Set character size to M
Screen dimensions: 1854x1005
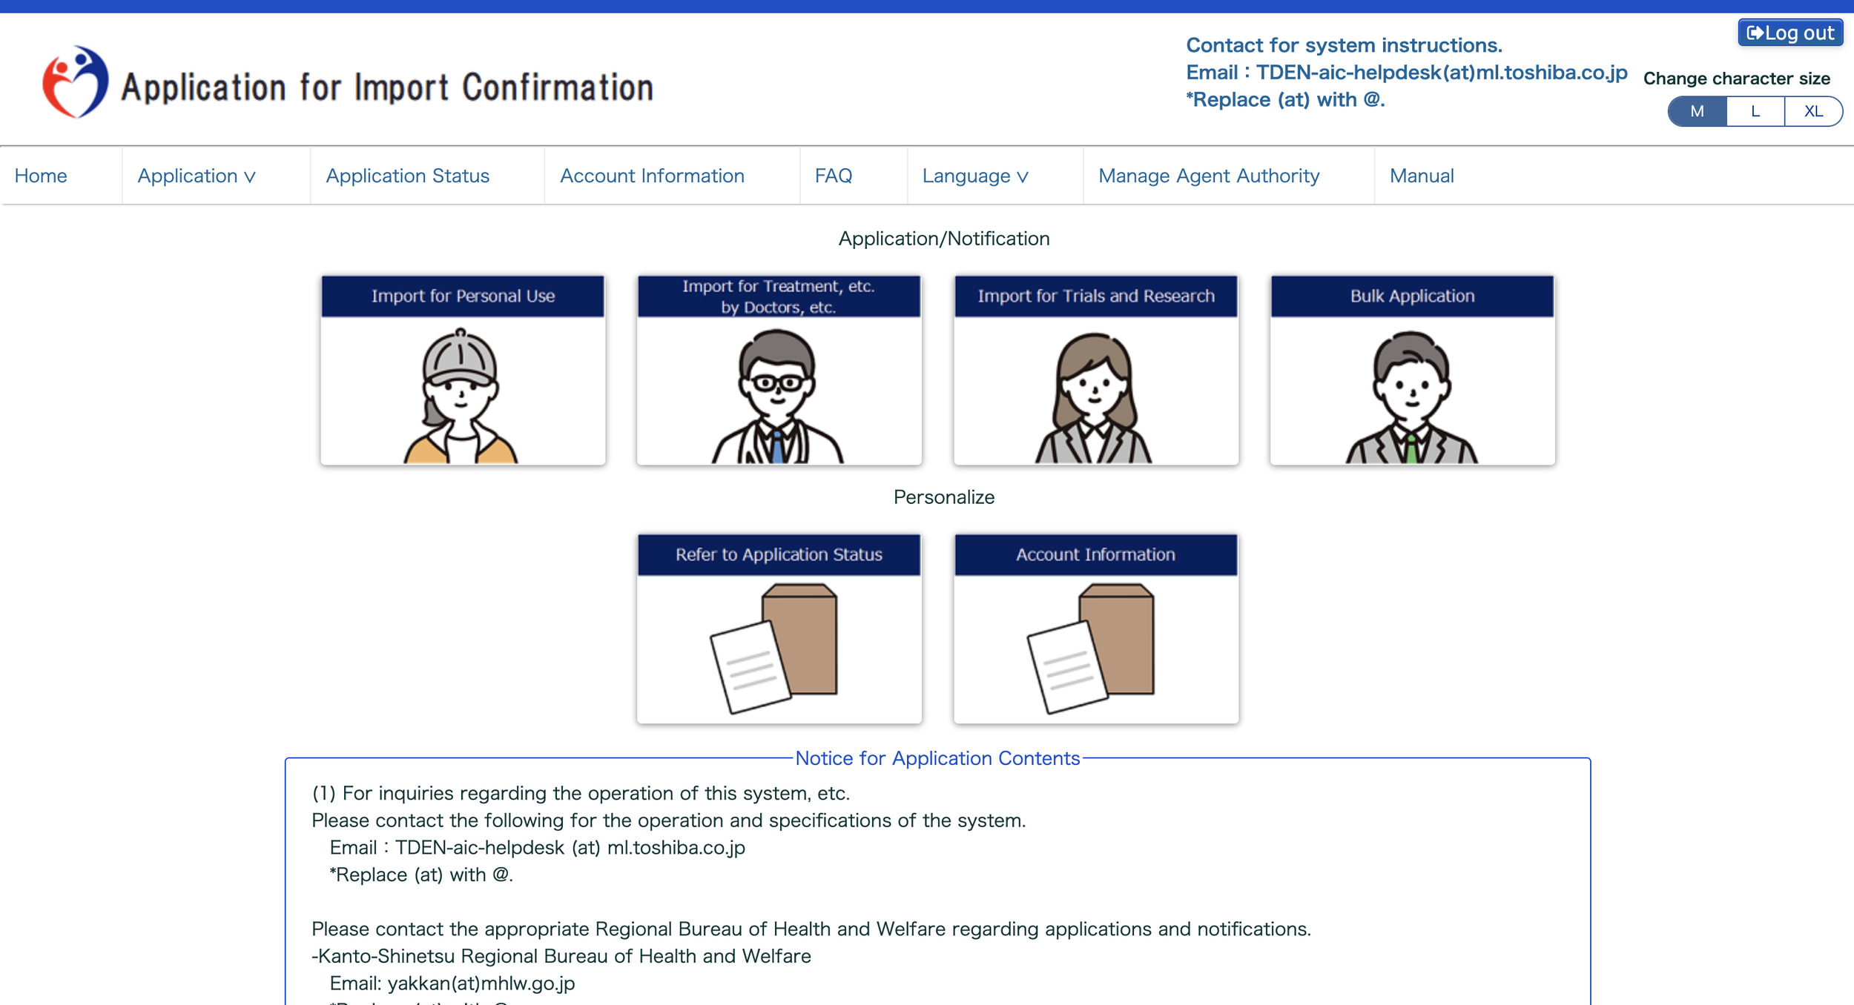(1696, 111)
